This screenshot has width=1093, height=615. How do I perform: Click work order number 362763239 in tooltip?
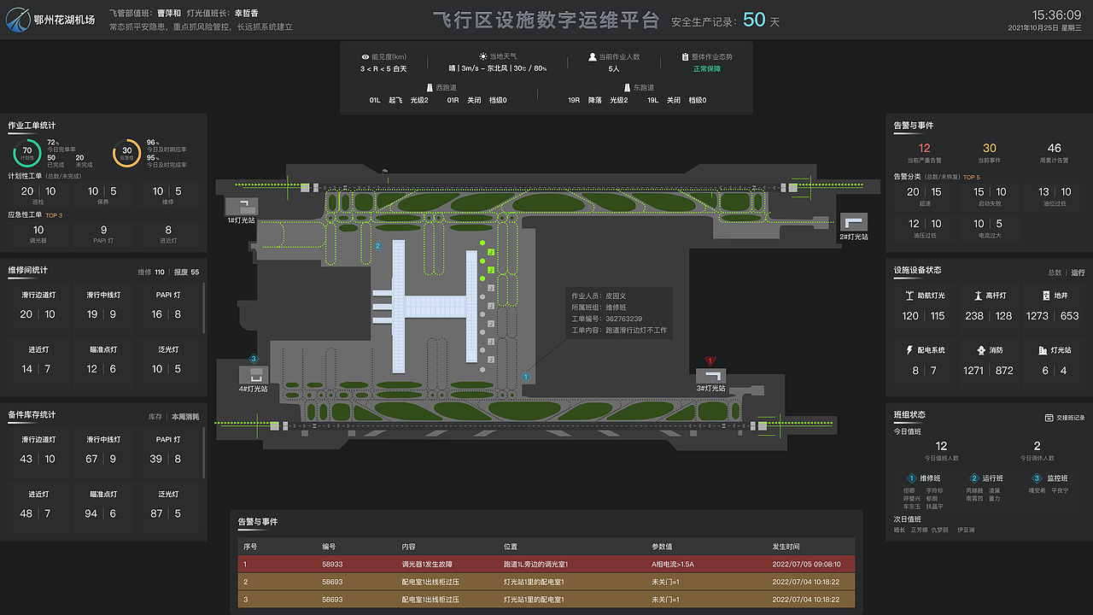(624, 319)
